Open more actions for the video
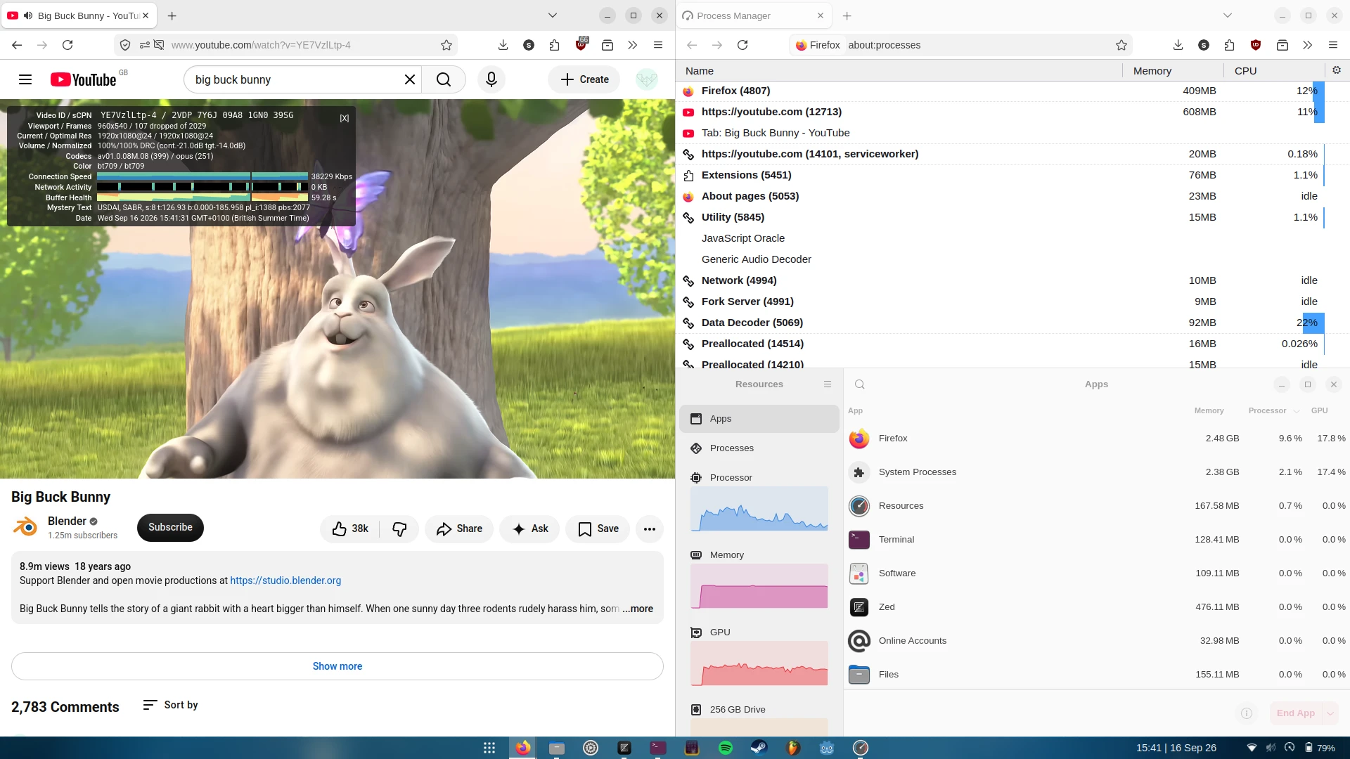The width and height of the screenshot is (1350, 759). tap(650, 528)
